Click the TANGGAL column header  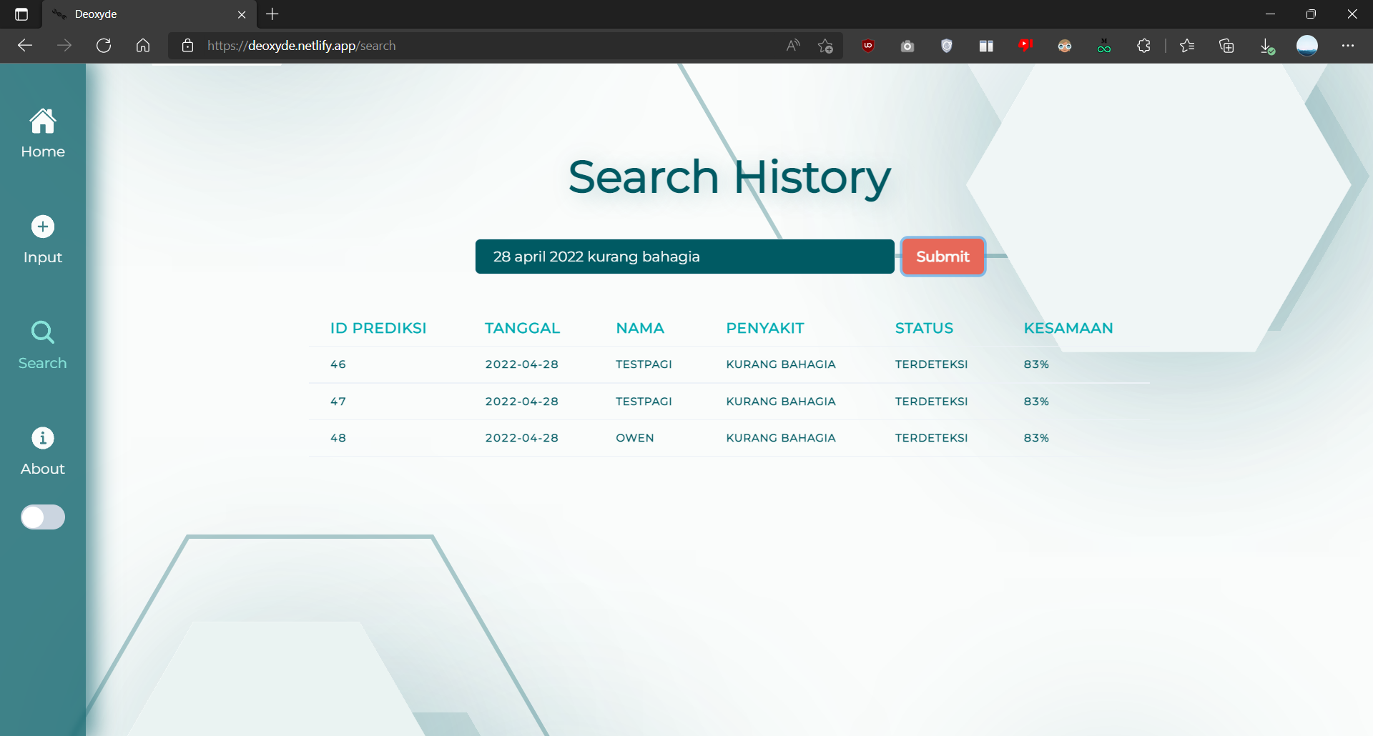(522, 328)
